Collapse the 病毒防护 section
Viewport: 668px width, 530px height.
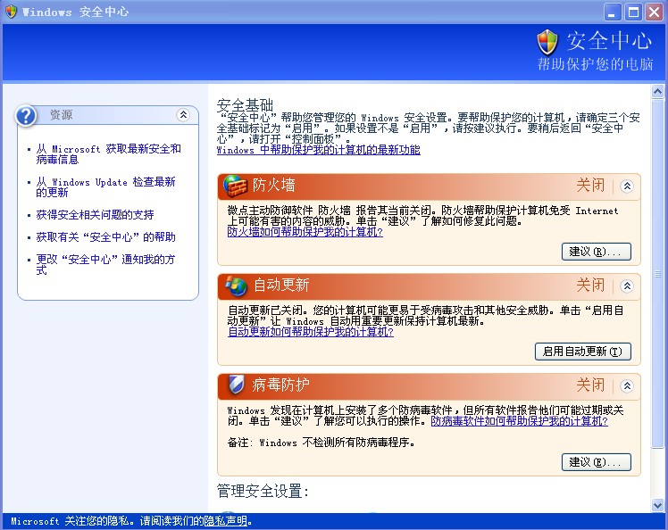pos(627,386)
